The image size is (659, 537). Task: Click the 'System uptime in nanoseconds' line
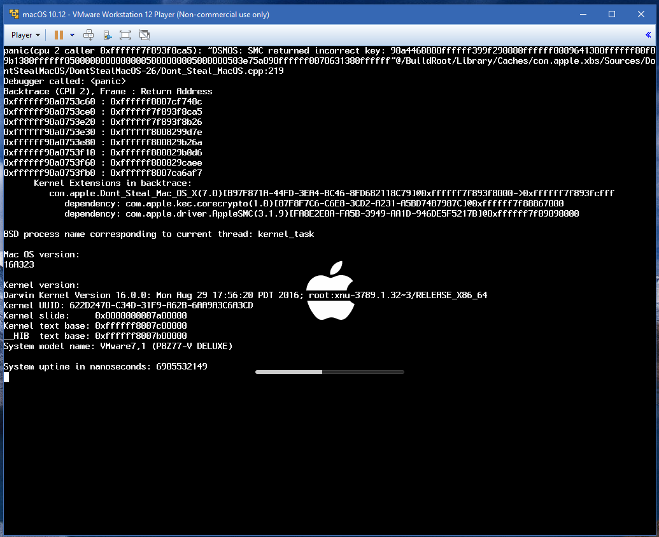pyautogui.click(x=106, y=367)
